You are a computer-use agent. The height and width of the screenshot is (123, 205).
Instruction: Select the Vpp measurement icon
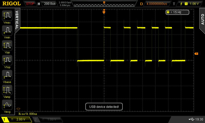pyautogui.click(x=7, y=45)
